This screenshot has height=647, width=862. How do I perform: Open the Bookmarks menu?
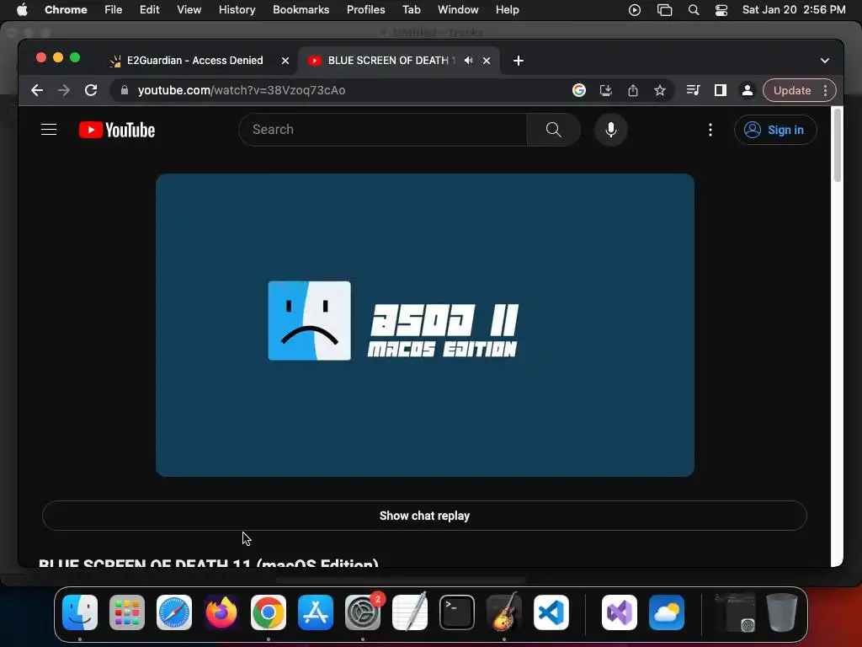[x=301, y=10]
